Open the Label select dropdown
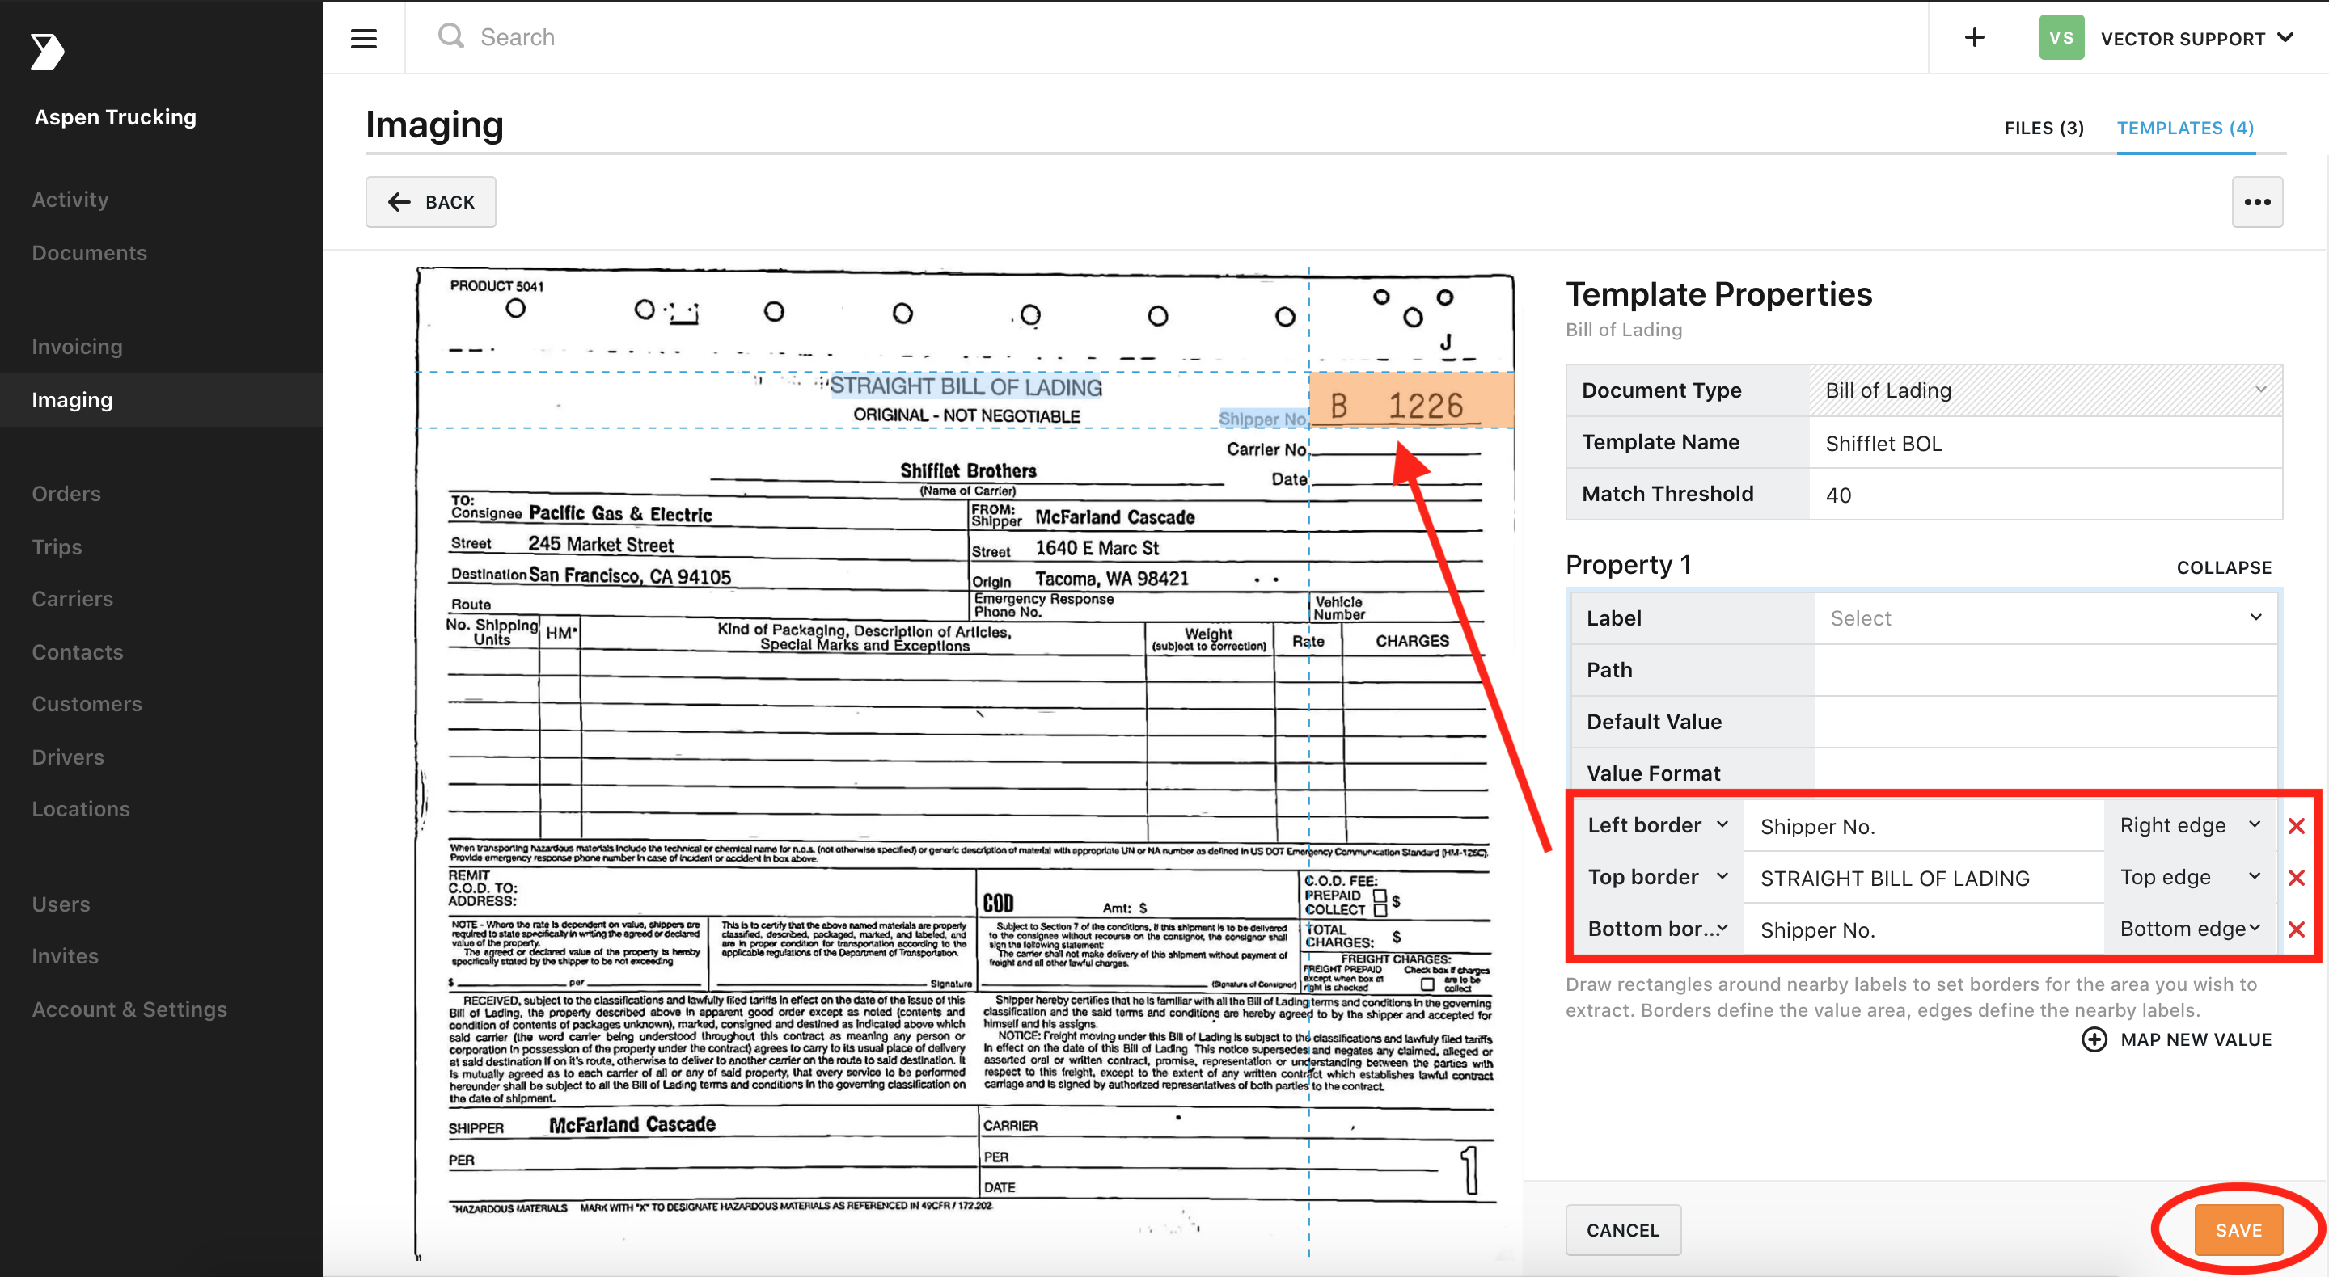This screenshot has height=1277, width=2329. point(2045,618)
